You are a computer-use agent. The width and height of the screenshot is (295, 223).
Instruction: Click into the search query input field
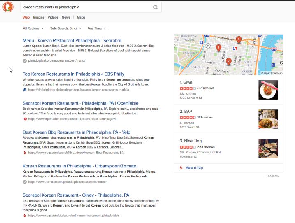tap(82, 7)
